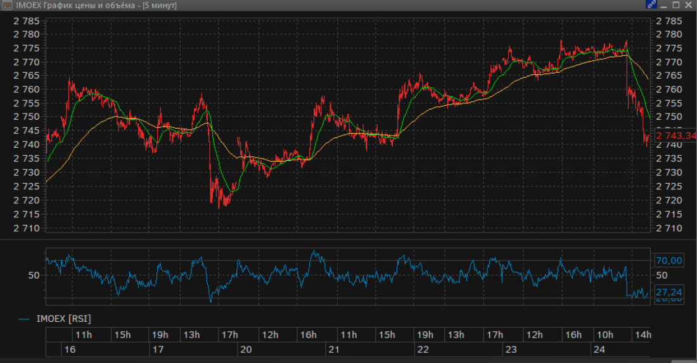Minimize the IMOEX chart window

664,5
